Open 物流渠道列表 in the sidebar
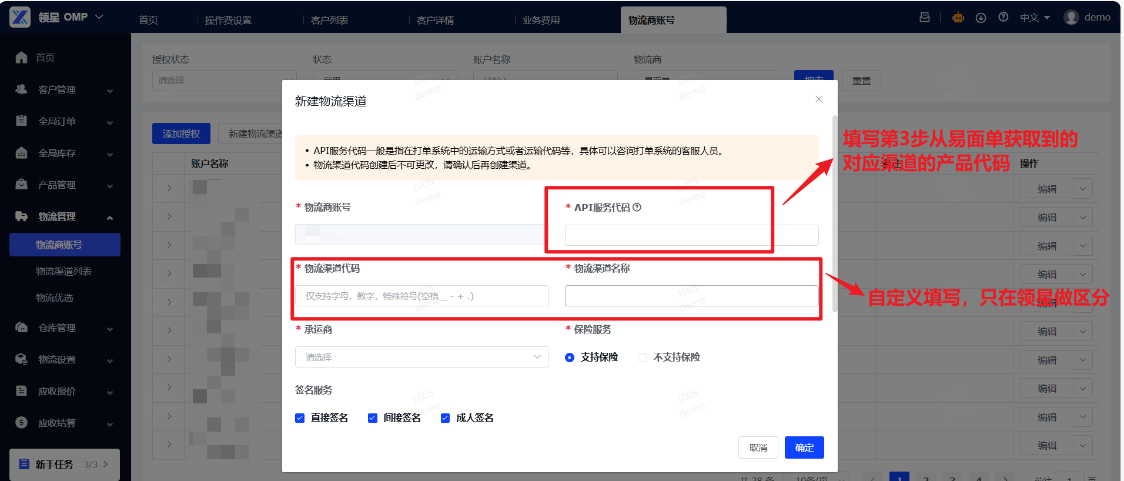The height and width of the screenshot is (481, 1124). 63,271
